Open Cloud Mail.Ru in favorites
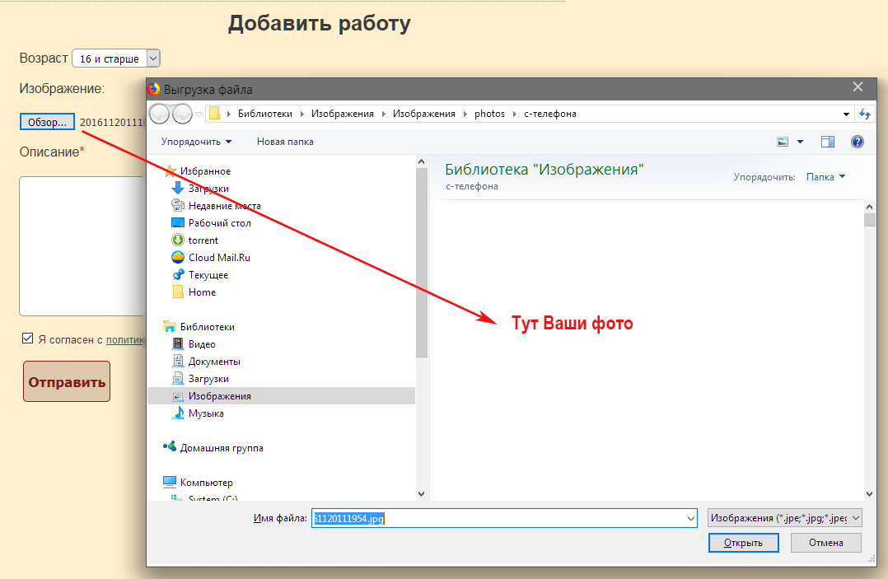 pyautogui.click(x=218, y=258)
